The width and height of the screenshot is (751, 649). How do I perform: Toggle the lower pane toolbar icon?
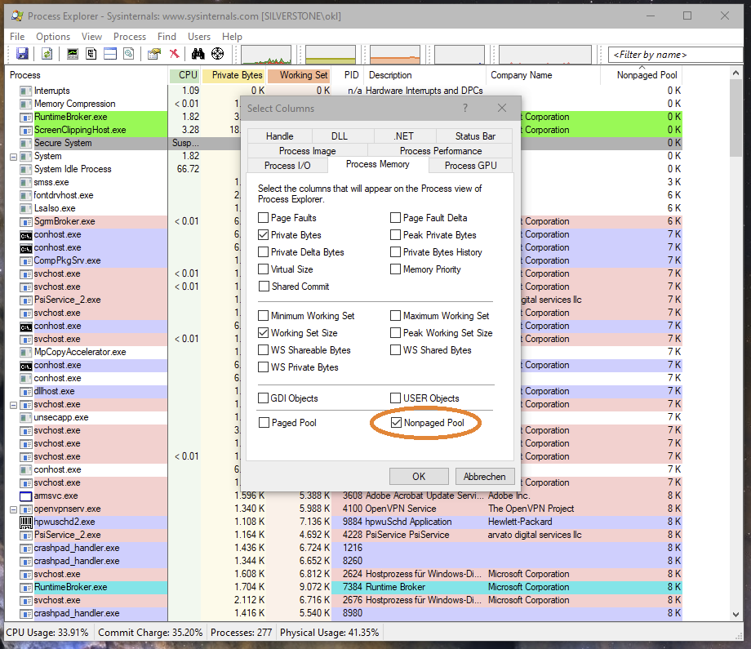[110, 54]
